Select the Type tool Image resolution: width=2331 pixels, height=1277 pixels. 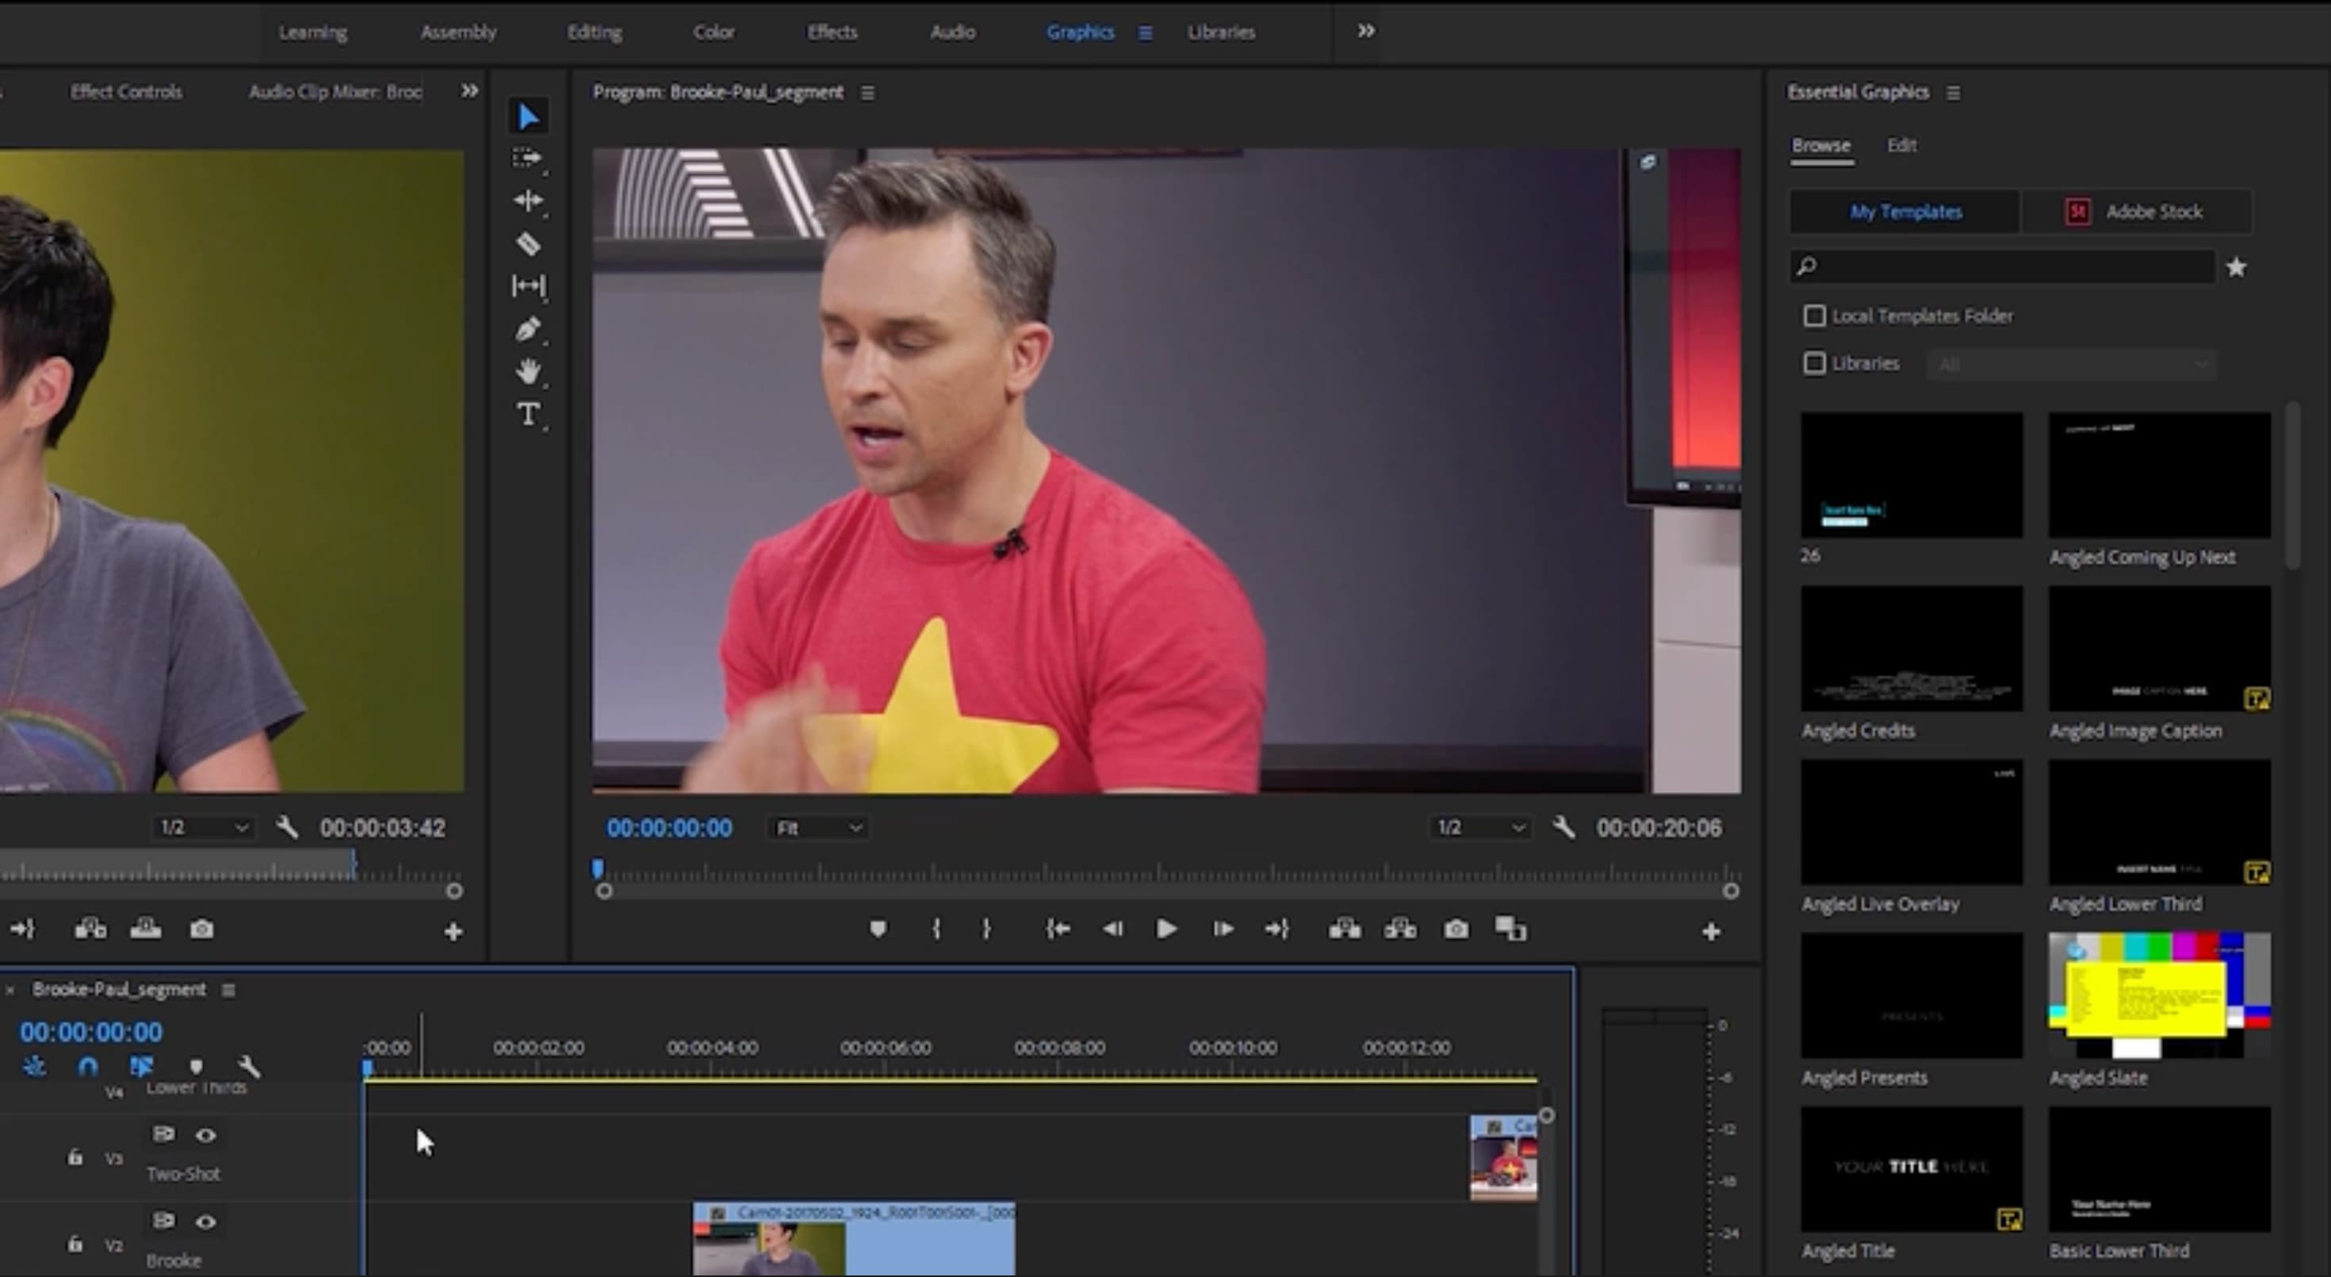point(529,415)
